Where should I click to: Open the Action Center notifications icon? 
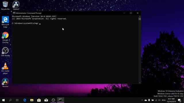(179, 100)
